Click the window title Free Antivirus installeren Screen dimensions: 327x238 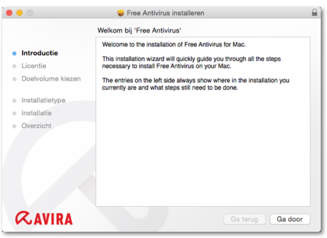pyautogui.click(x=165, y=13)
